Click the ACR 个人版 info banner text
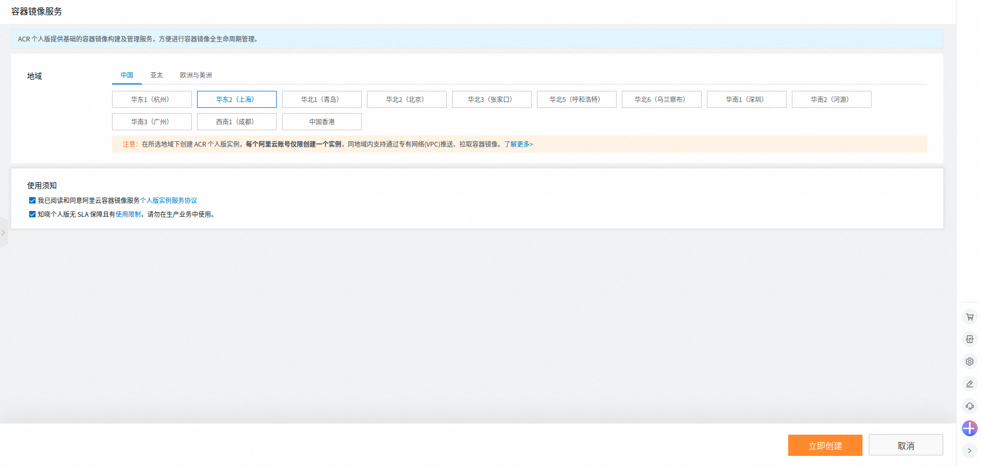 (138, 39)
